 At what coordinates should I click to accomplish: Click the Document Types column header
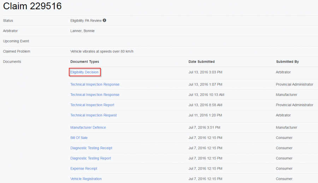click(84, 62)
